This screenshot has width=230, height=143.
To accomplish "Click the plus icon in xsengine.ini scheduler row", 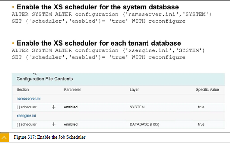I will (54, 124).
